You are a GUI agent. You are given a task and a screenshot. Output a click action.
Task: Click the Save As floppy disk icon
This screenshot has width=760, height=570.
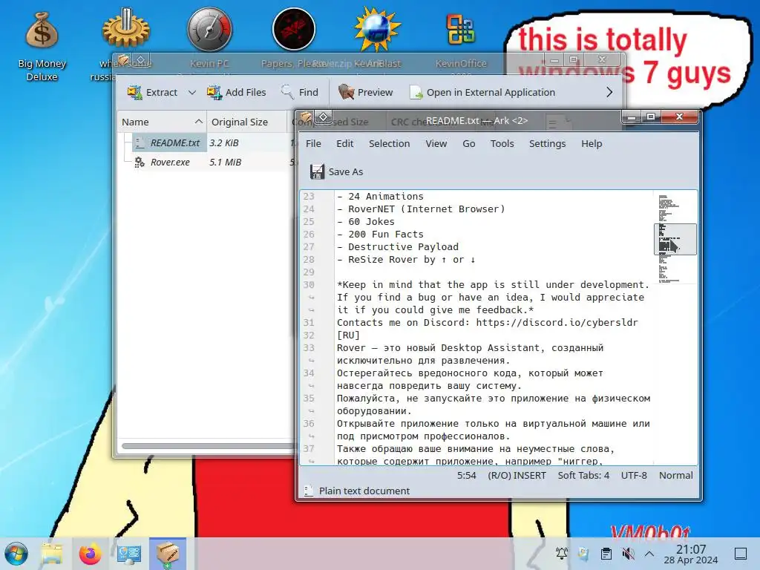[x=317, y=171]
